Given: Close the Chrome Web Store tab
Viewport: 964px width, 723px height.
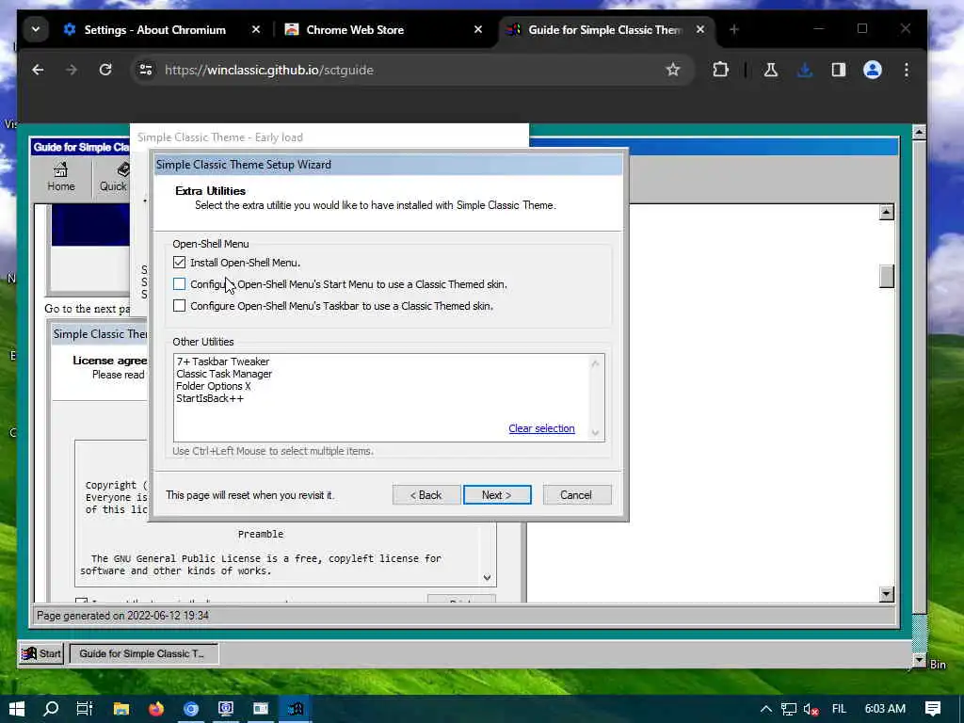Looking at the screenshot, I should (x=477, y=29).
